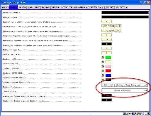Expand the Codage Source ISO 8859-1 dropdown
This screenshot has height=116, width=151.
125,85
